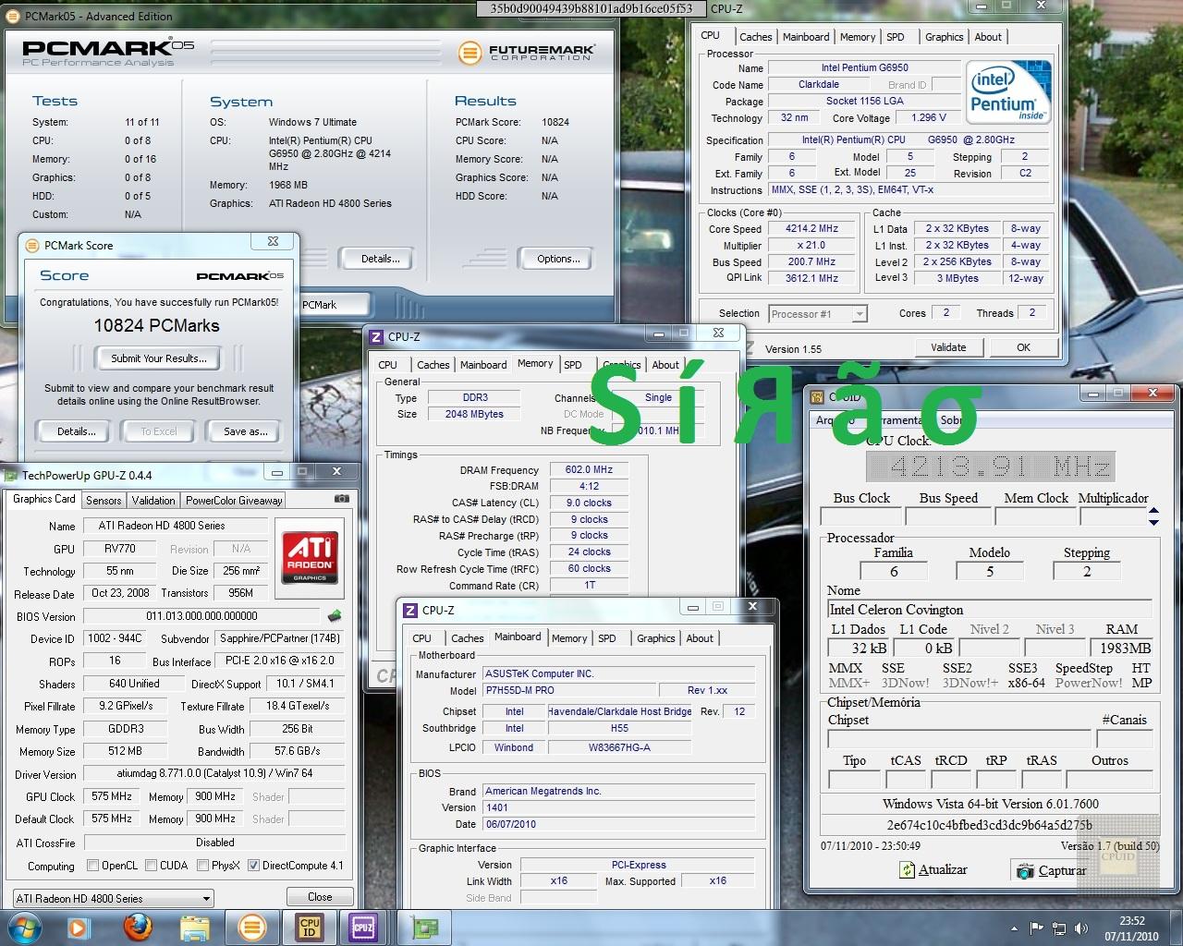1183x946 pixels.
Task: Open the network tray icon
Action: tap(1058, 928)
